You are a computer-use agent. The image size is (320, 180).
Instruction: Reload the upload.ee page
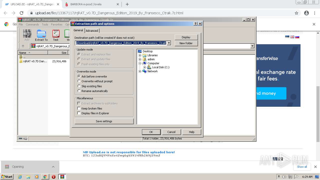tap(21, 13)
